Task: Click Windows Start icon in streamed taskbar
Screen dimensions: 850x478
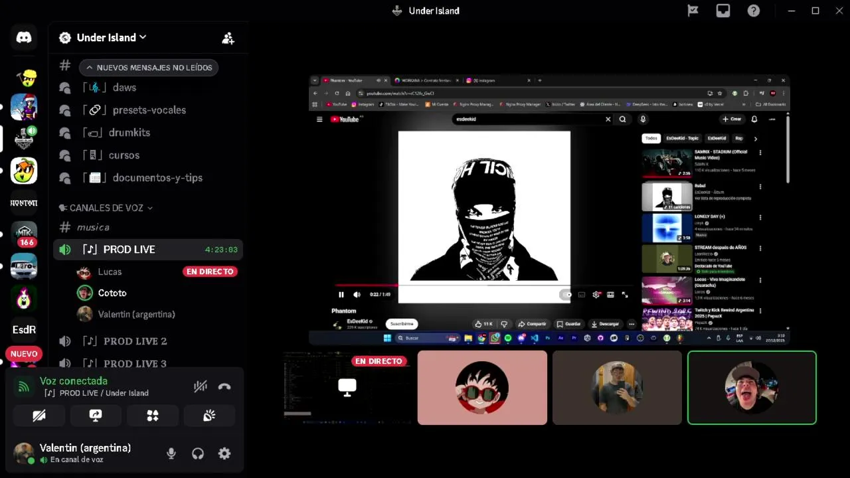Action: (388, 338)
